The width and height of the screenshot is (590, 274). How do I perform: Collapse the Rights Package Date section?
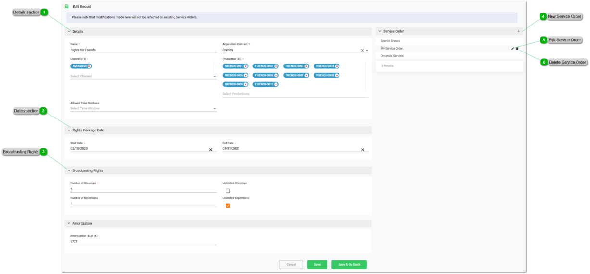coord(69,130)
